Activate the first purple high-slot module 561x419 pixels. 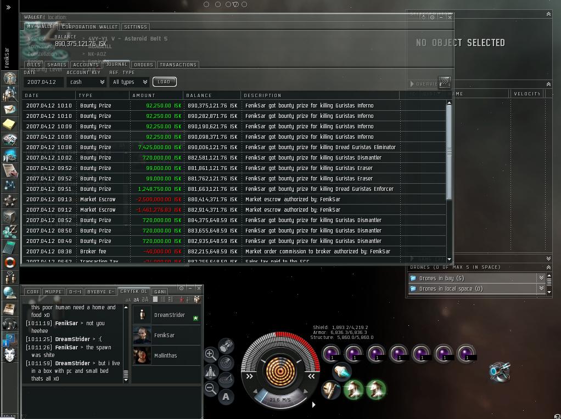(x=331, y=353)
